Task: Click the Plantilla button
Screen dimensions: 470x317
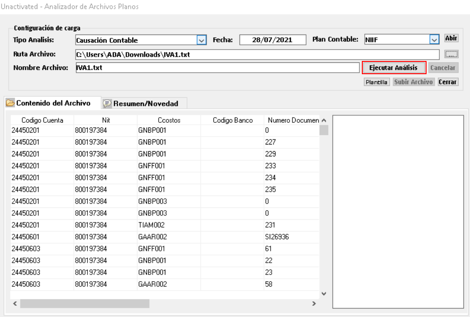Action: (376, 82)
